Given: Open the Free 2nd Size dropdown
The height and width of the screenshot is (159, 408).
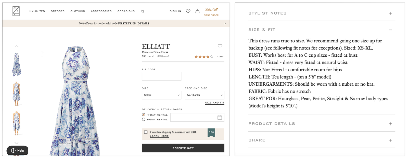Looking at the screenshot, I should point(205,95).
